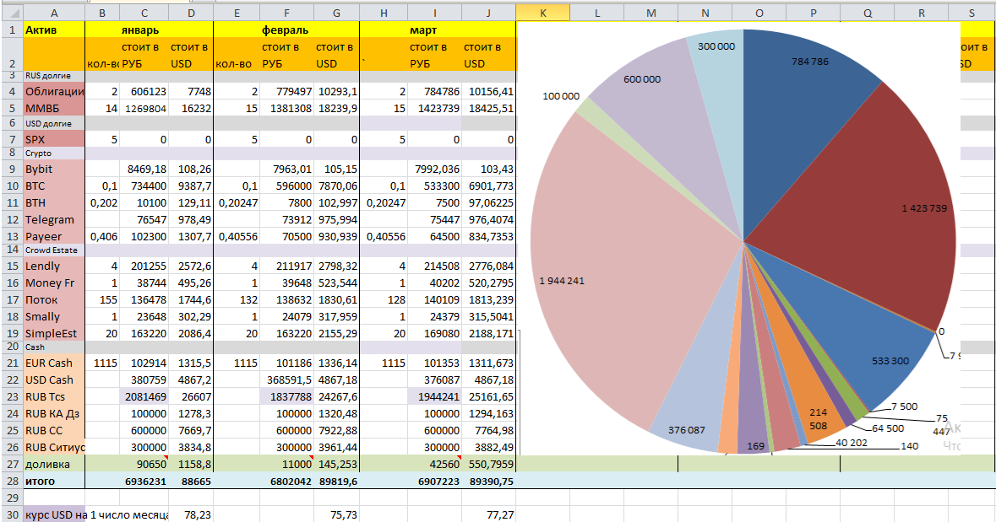Select the доливка cell containing 90650
This screenshot has height=522, width=996.
(144, 464)
